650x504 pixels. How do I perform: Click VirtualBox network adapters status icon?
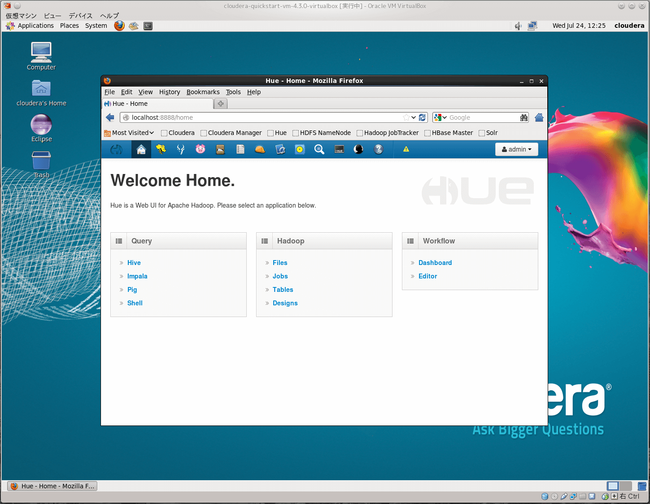click(x=573, y=496)
